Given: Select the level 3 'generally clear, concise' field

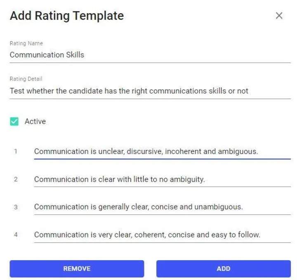Looking at the screenshot, I should (163, 207).
